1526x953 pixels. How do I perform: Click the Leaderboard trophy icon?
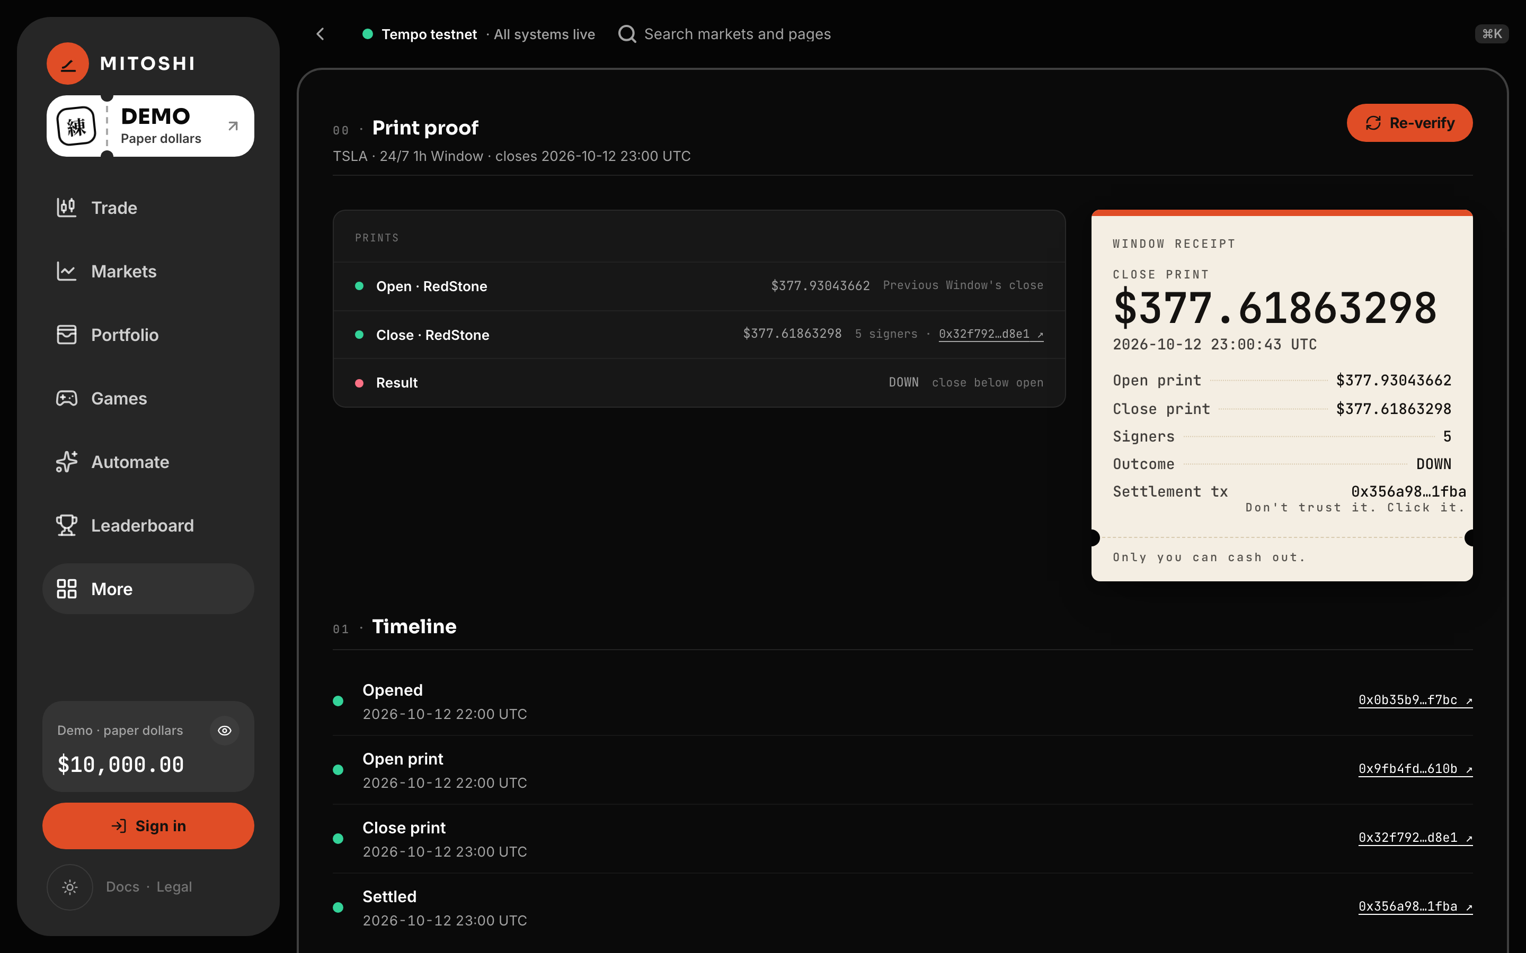click(x=66, y=525)
